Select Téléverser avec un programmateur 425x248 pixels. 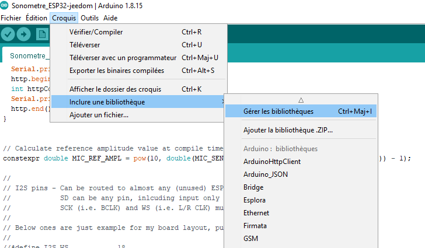[x=138, y=58]
